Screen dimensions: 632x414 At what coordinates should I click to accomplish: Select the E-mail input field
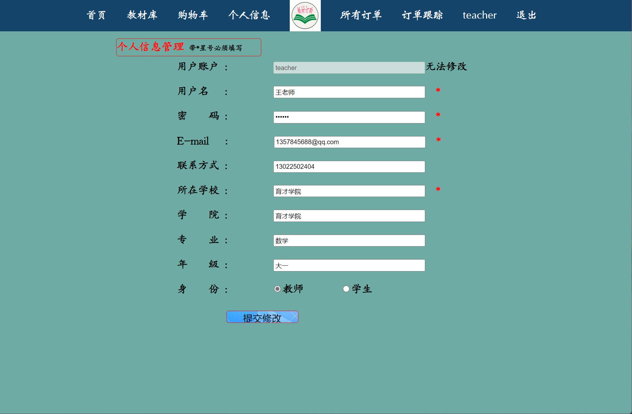(349, 142)
